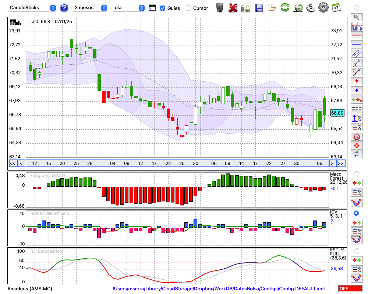Take a chart snapshot with the camera icon
Image resolution: width=368 pixels, height=294 pixels.
pos(246,8)
